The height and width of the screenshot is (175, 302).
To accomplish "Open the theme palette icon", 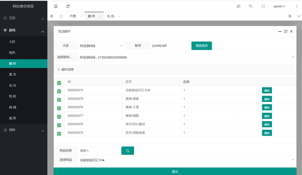I will pos(238,6).
